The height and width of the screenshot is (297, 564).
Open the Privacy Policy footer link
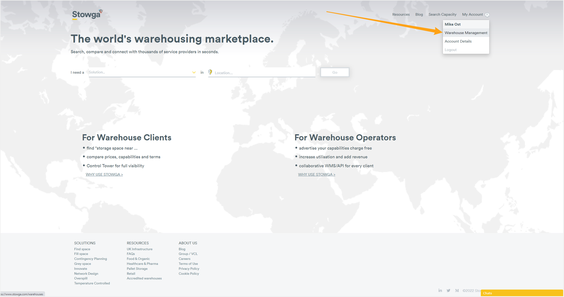pyautogui.click(x=189, y=269)
